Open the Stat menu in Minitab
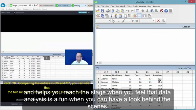 pyautogui.click(x=117, y=6)
